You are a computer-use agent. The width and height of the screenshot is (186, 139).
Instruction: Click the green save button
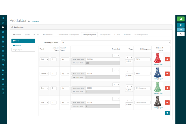181,19
